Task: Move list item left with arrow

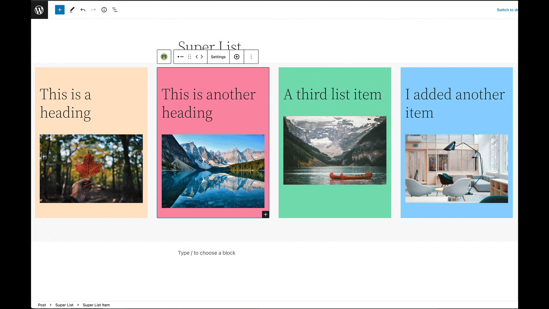Action: [197, 57]
